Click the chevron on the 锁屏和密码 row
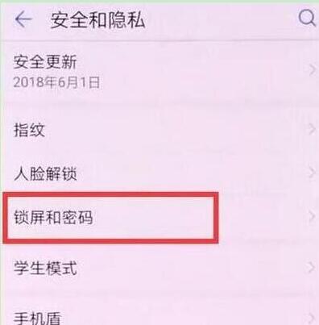319x325 pixels. pos(312,217)
